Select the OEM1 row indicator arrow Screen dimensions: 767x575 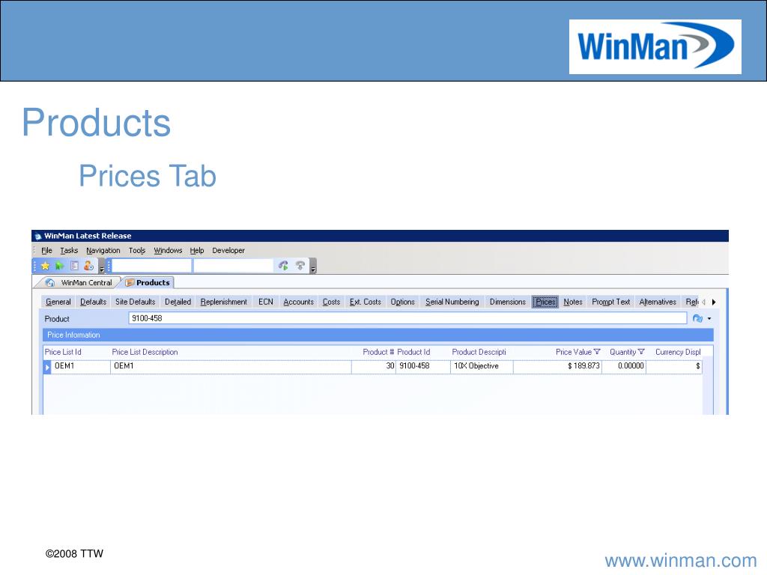[47, 367]
